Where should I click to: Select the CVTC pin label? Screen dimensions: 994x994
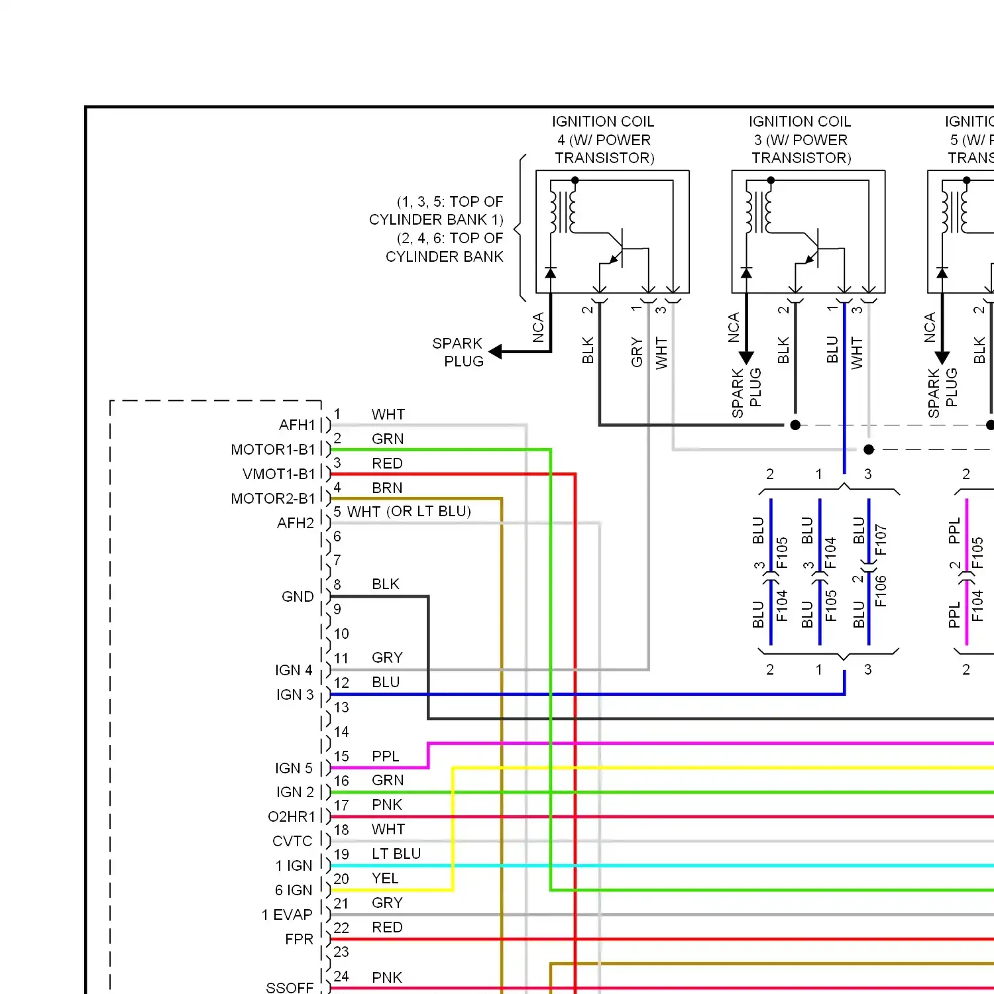pos(292,841)
